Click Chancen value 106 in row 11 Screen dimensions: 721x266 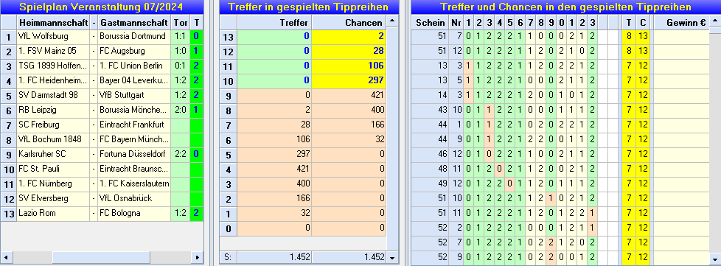click(x=349, y=66)
